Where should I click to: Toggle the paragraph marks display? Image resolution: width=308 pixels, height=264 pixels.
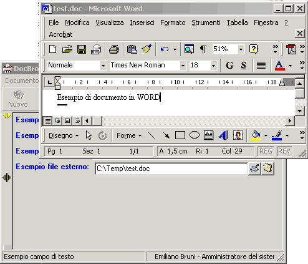pos(203,49)
